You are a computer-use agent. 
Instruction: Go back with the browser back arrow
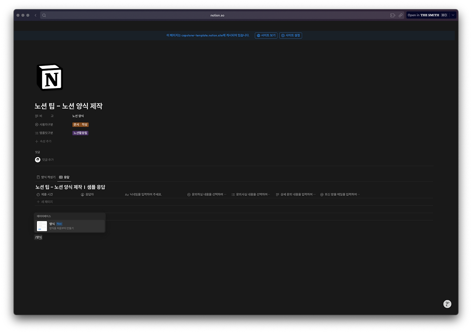(x=35, y=15)
